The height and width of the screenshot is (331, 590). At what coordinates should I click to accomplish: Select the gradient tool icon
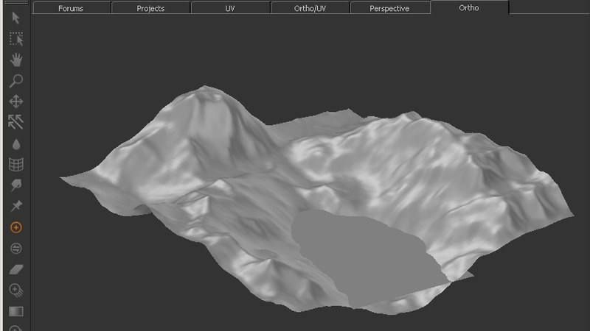pyautogui.click(x=15, y=311)
